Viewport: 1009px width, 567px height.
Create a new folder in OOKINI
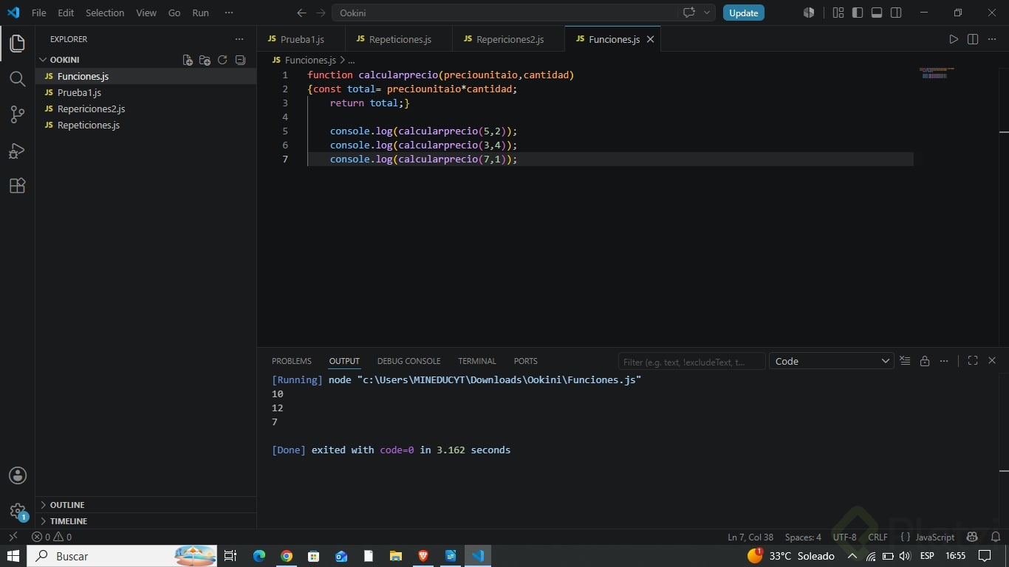(x=205, y=60)
